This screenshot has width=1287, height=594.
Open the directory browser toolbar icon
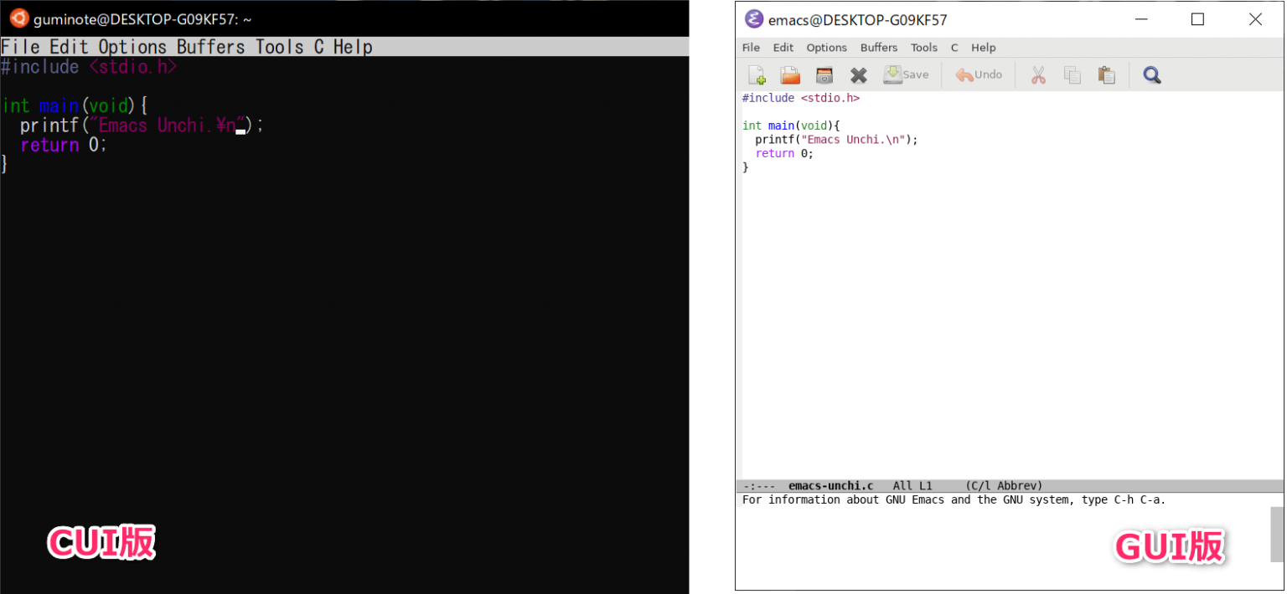[x=824, y=74]
